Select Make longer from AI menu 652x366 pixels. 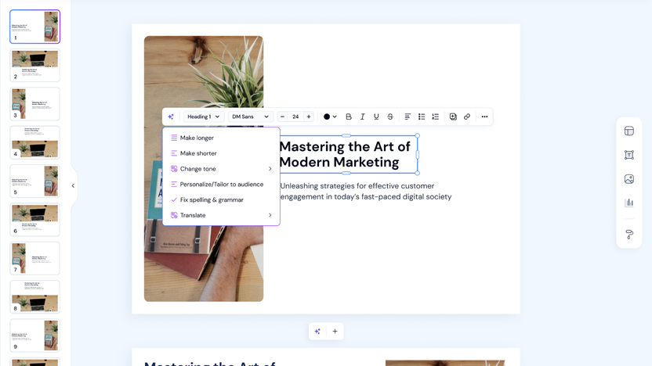pyautogui.click(x=221, y=138)
